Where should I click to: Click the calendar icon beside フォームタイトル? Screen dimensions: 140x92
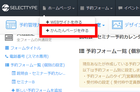click(x=7, y=48)
